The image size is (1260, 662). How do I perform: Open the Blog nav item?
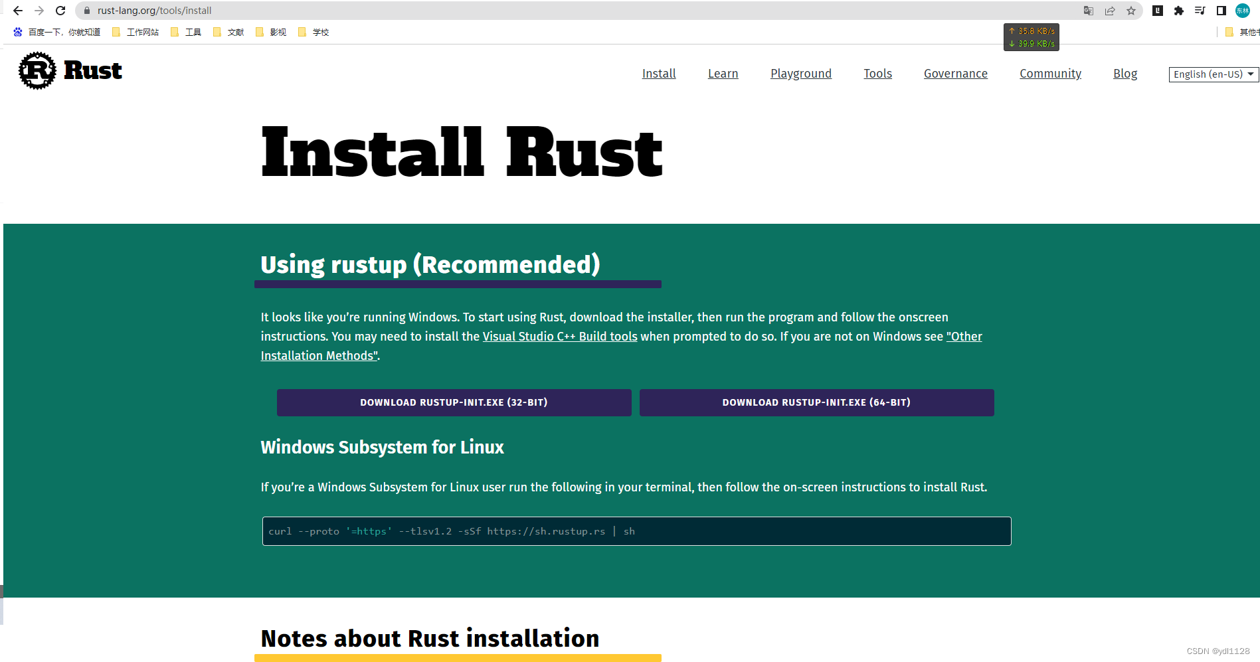coord(1125,74)
